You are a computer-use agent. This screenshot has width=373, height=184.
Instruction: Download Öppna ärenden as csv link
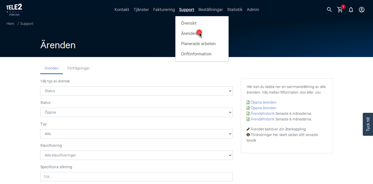pyautogui.click(x=263, y=108)
